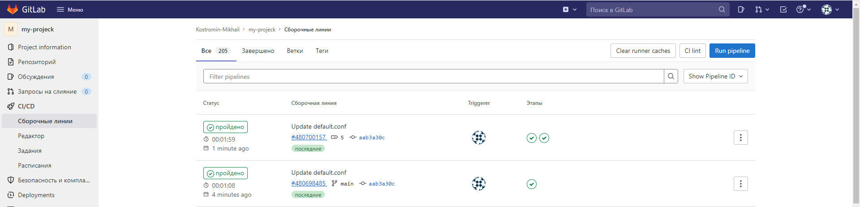Switch to the Завершено tab
Screen dimensions: 860x207
(258, 51)
